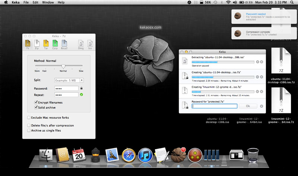Viewport: 298px width, 176px height.
Task: Open the blue bars app in Dock
Action: pyautogui.click(x=212, y=155)
